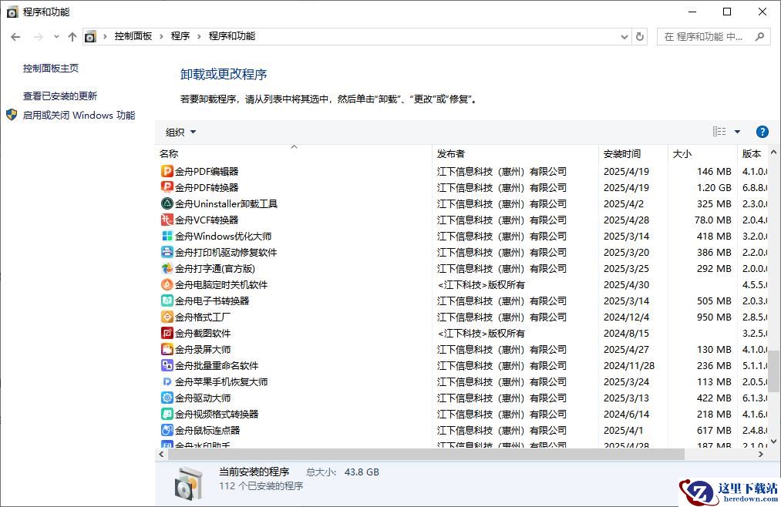Click the 金舟Windows优化大师 icon

[167, 236]
